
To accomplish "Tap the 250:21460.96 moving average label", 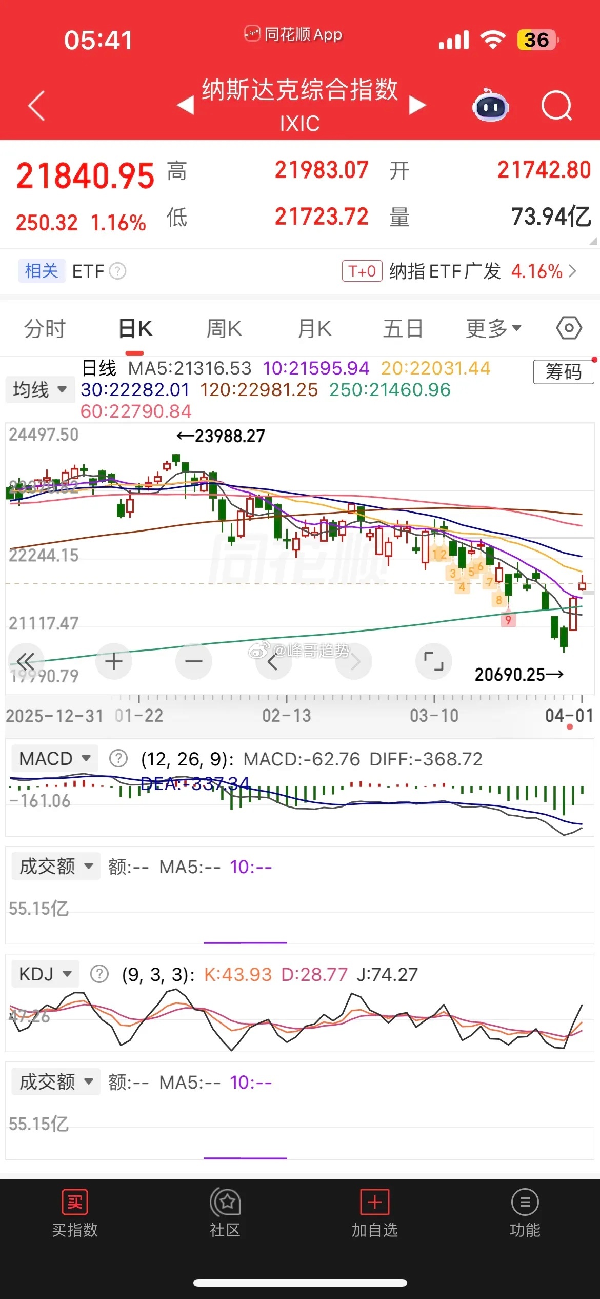I will 390,390.
